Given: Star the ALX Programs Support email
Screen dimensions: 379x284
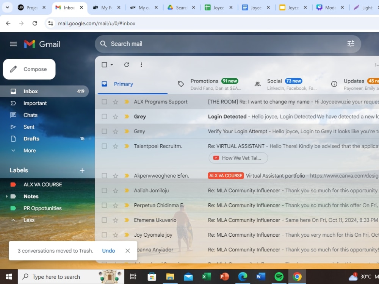Looking at the screenshot, I should pos(116,102).
